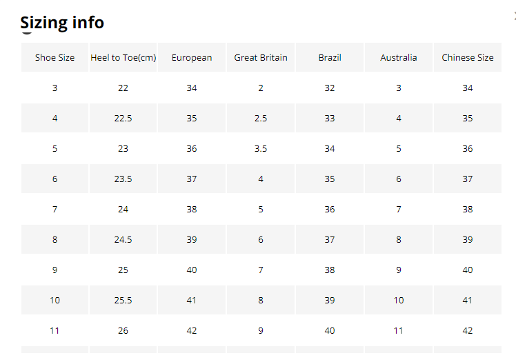Click the Brazil size 32 cell
The image size is (516, 362).
point(330,88)
